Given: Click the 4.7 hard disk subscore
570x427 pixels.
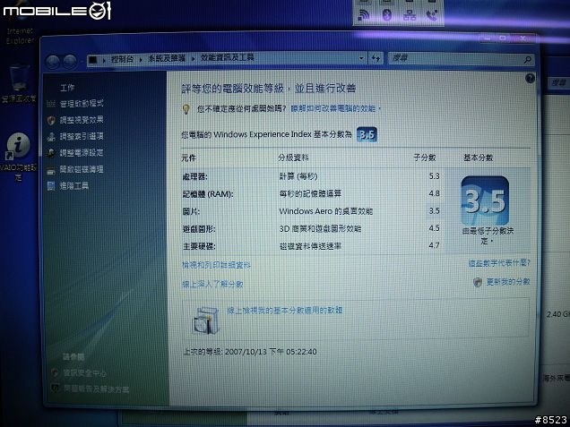Looking at the screenshot, I should pyautogui.click(x=434, y=245).
